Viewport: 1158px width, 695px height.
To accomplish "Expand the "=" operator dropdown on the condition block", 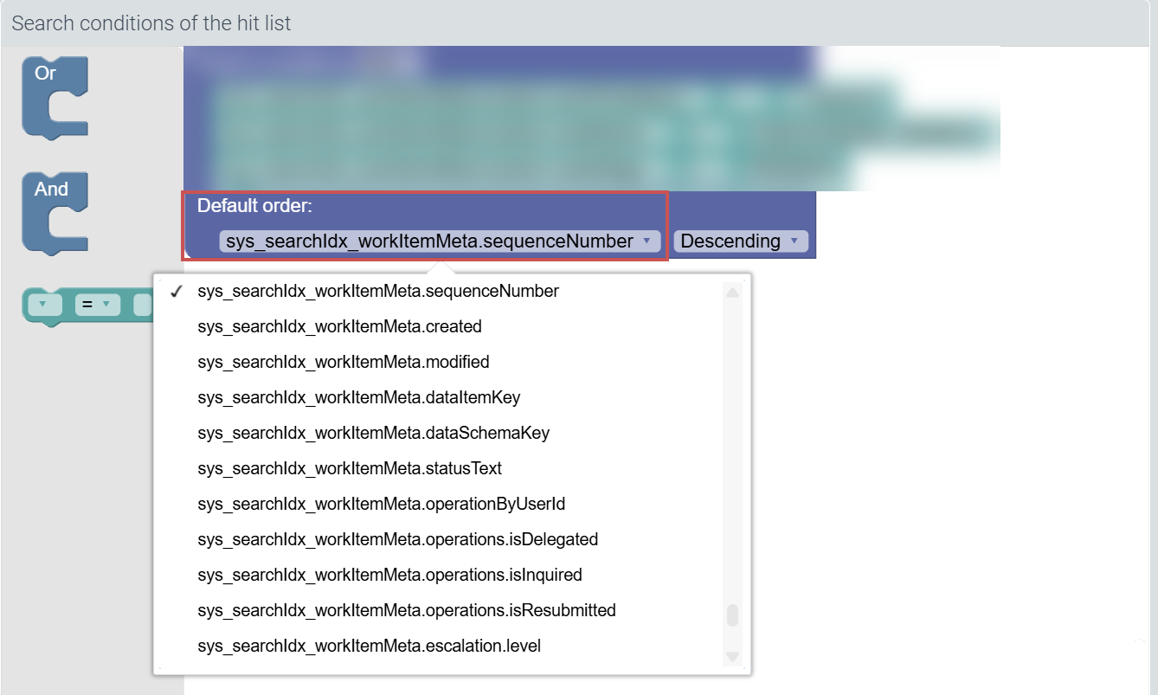I will pyautogui.click(x=98, y=305).
